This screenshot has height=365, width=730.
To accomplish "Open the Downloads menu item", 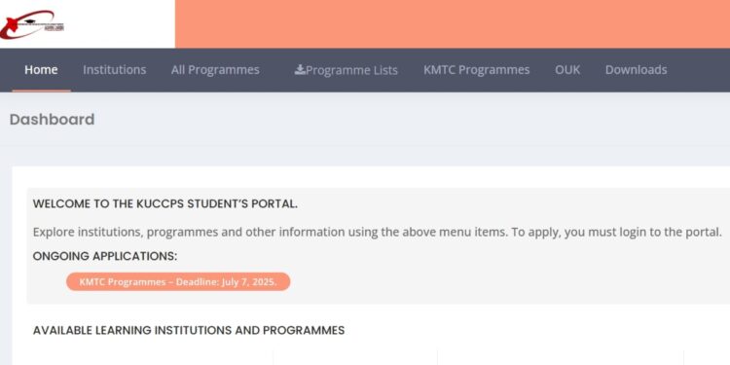I will 636,70.
